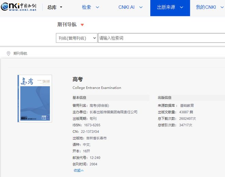Click the 出版地 value 吉林省长春市
The width and height of the screenshot is (225, 177).
(96, 138)
